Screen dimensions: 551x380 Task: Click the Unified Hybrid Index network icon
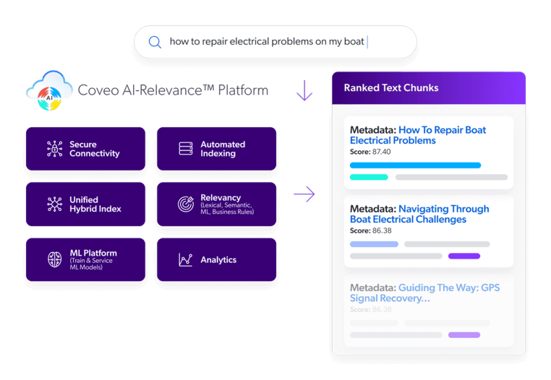click(54, 204)
